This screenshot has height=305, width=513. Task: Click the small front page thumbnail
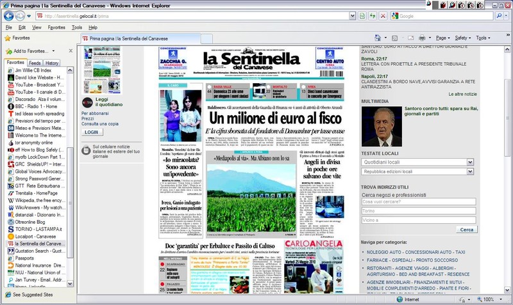[x=102, y=70]
